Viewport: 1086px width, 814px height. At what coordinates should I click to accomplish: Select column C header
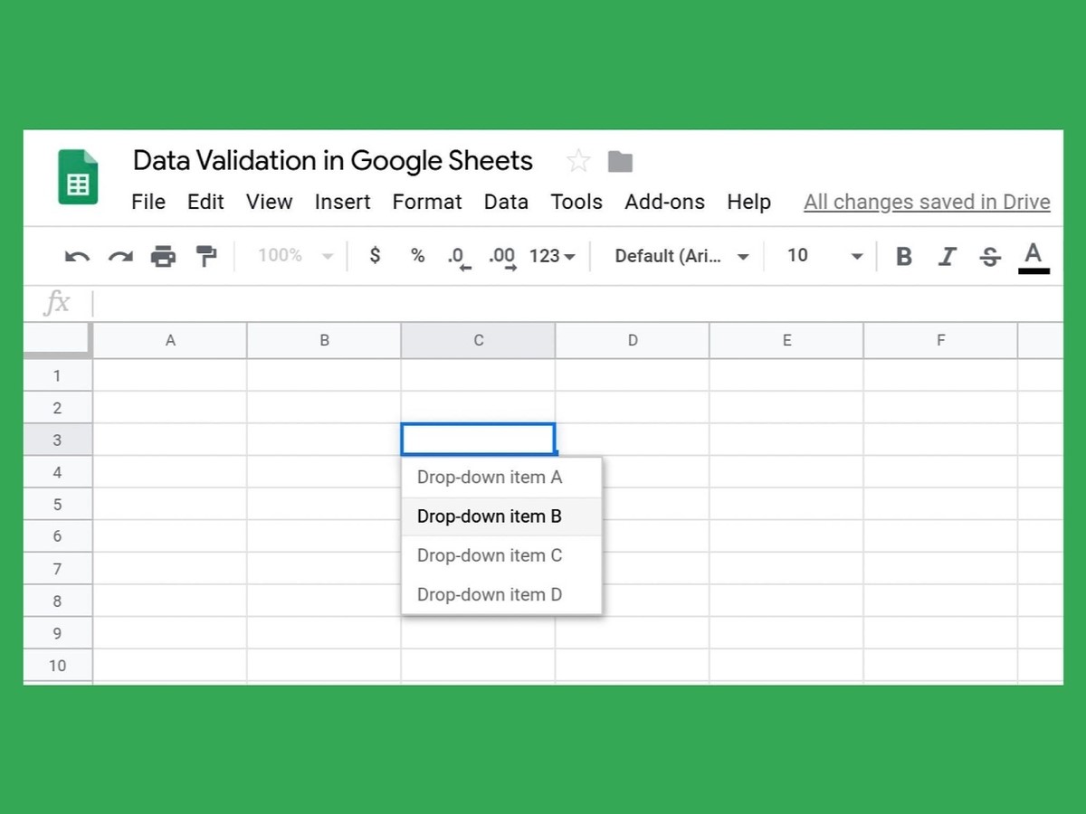click(x=478, y=341)
